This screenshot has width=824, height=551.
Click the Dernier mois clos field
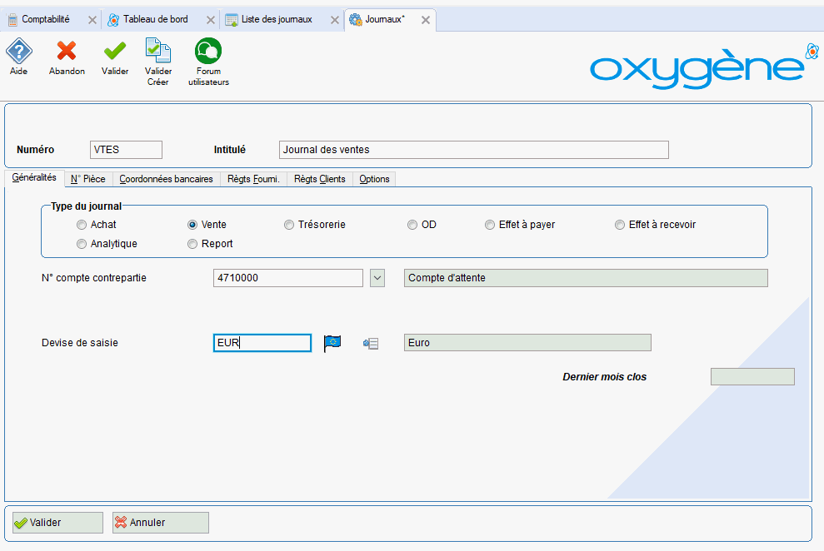tap(752, 377)
